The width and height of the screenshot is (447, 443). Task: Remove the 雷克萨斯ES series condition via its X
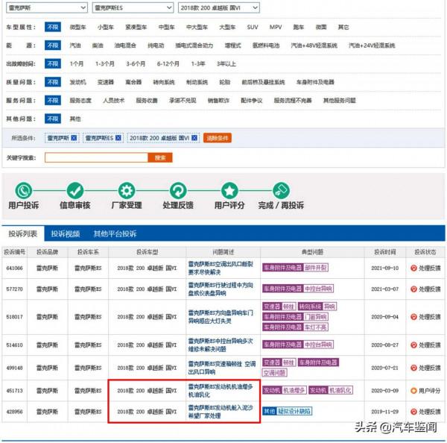(x=118, y=138)
